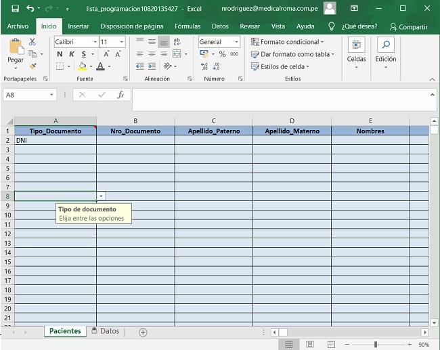Open the Edición group button

tap(386, 54)
